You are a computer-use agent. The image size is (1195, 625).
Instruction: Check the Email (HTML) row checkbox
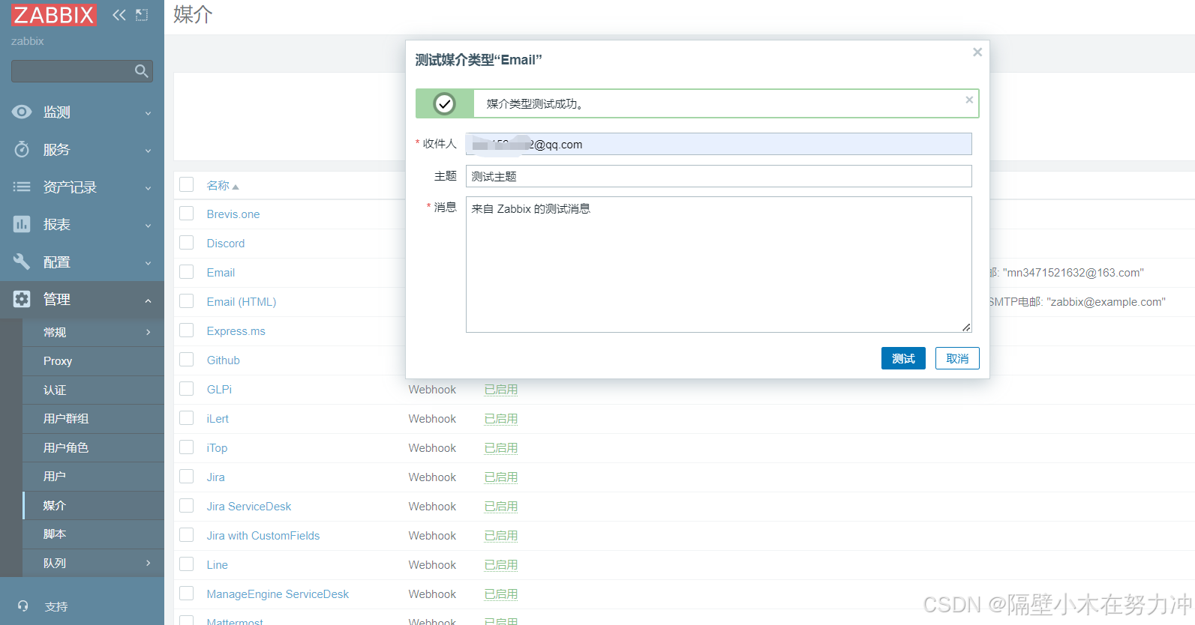click(187, 301)
